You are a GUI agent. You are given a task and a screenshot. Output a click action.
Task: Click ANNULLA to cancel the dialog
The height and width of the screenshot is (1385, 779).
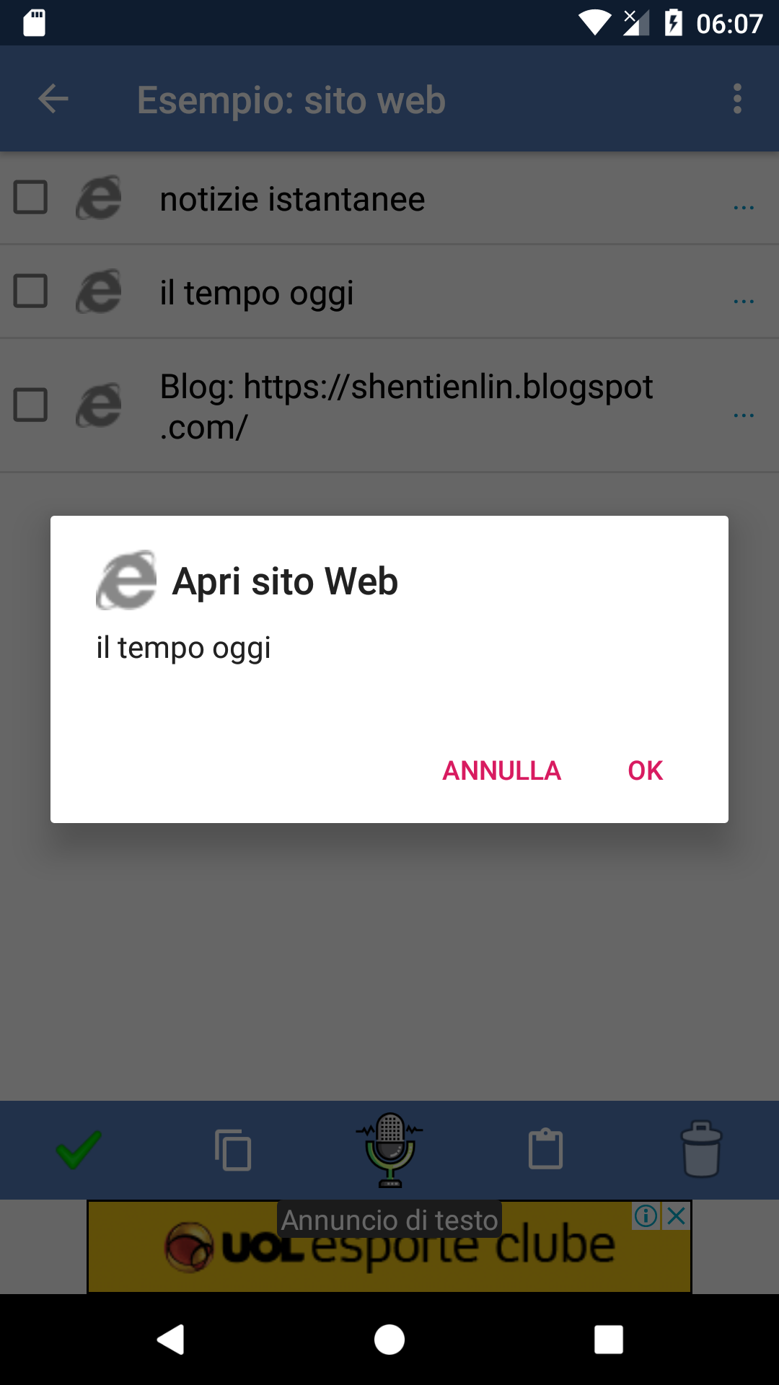[501, 770]
